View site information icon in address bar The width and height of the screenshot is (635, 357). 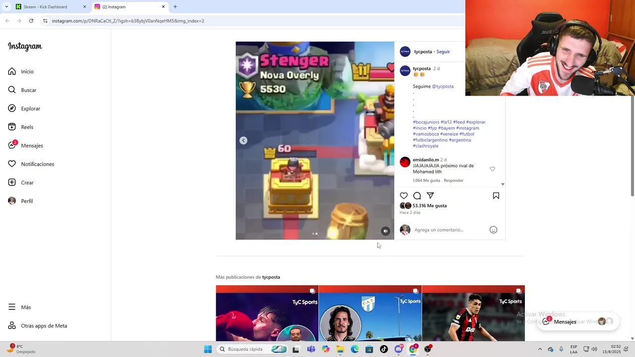(x=45, y=21)
